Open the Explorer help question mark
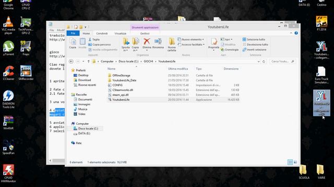 click(x=296, y=33)
